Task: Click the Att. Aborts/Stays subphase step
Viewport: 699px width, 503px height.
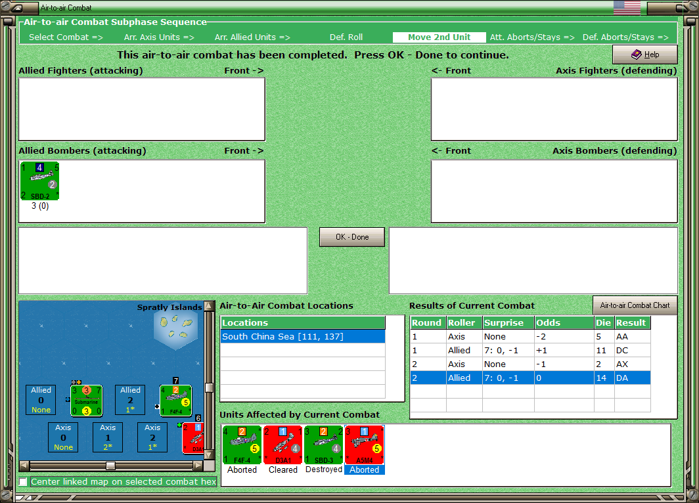Action: click(532, 37)
